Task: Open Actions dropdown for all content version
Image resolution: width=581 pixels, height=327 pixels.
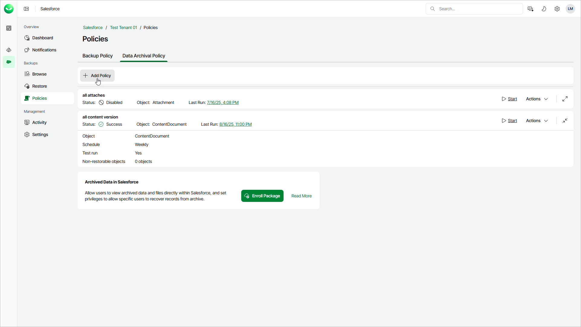Action: click(537, 121)
